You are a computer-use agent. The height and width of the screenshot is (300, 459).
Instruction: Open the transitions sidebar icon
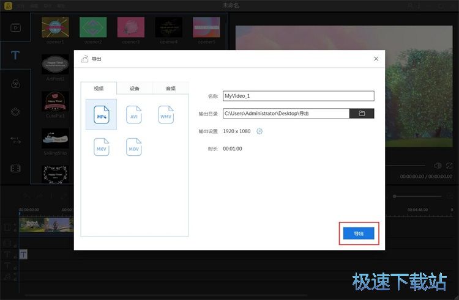click(x=15, y=140)
